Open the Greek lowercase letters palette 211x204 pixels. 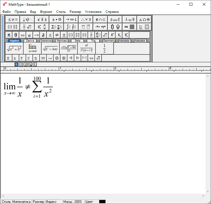(130, 20)
